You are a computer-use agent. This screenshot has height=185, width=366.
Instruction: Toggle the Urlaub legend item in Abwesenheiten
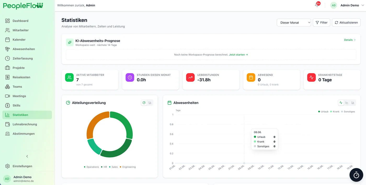click(x=323, y=112)
